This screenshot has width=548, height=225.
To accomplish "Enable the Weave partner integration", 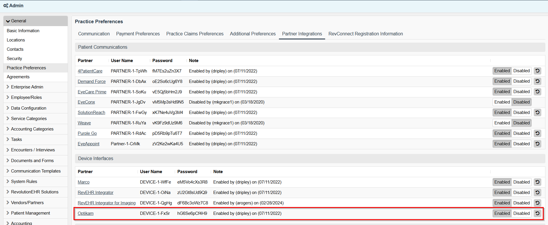I will point(502,123).
